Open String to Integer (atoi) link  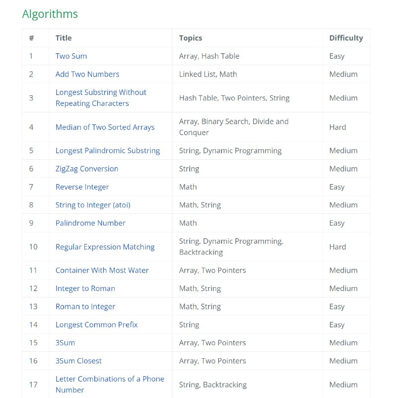pos(93,205)
